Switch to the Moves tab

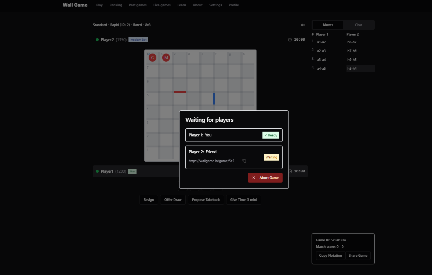pyautogui.click(x=328, y=25)
